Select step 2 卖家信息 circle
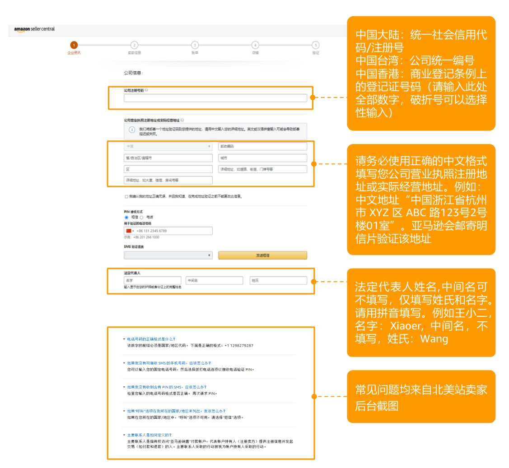Viewport: 509px width, 468px height. (134, 45)
